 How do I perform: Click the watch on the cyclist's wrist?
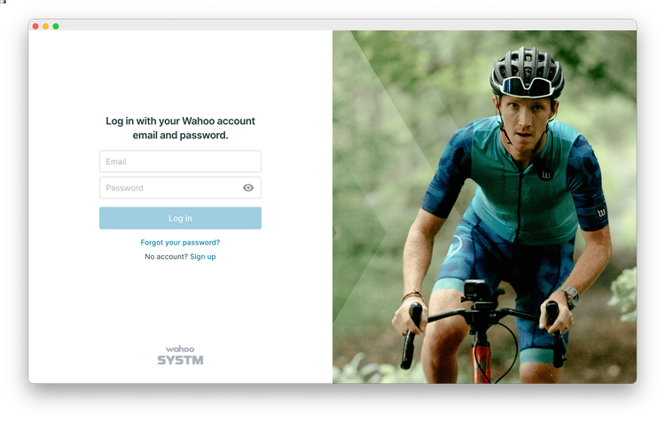[x=569, y=296]
